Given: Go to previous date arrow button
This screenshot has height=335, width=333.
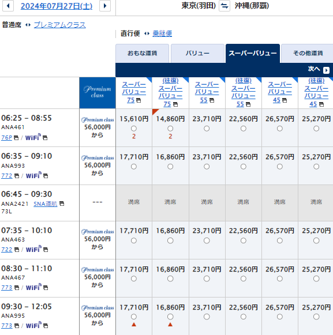Looking at the screenshot, I should tap(8, 6).
